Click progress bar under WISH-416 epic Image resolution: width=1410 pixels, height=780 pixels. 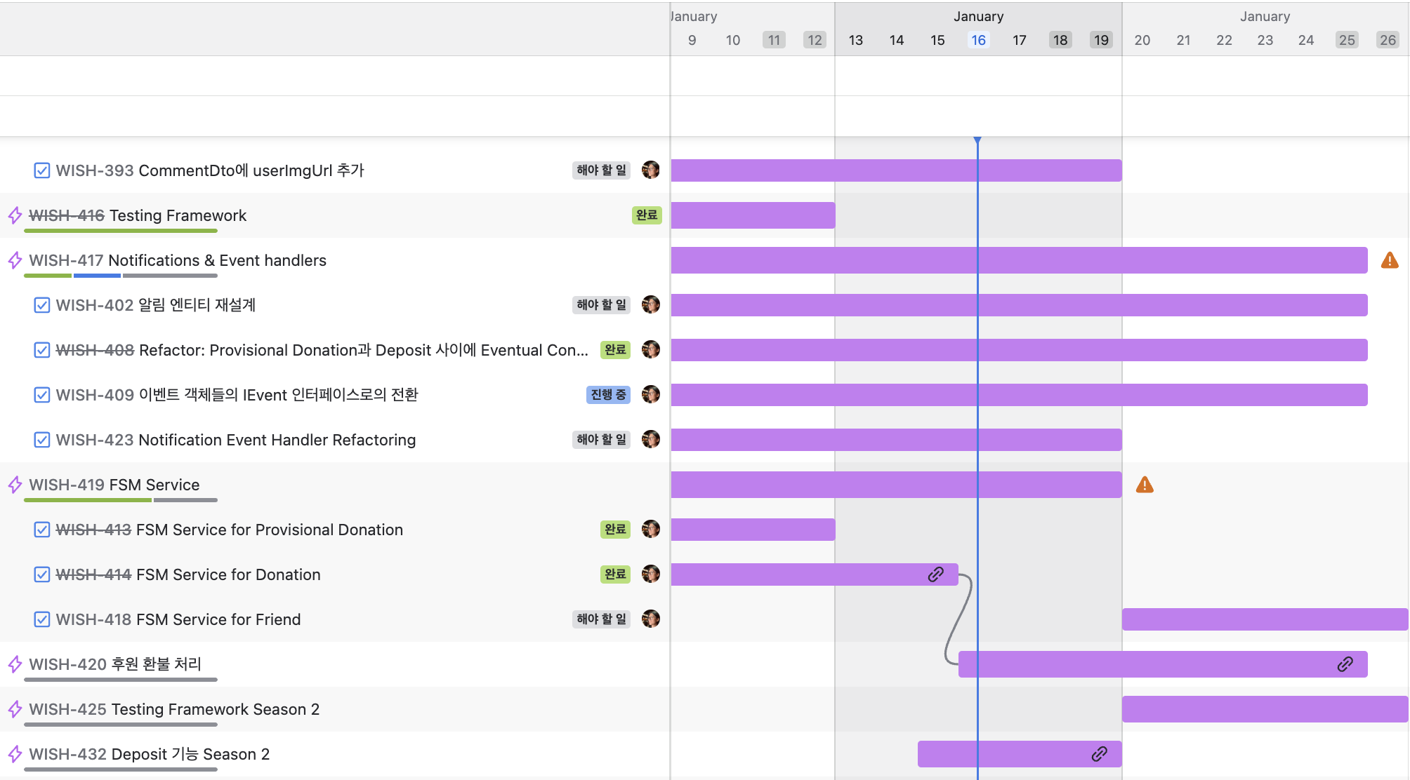[121, 231]
